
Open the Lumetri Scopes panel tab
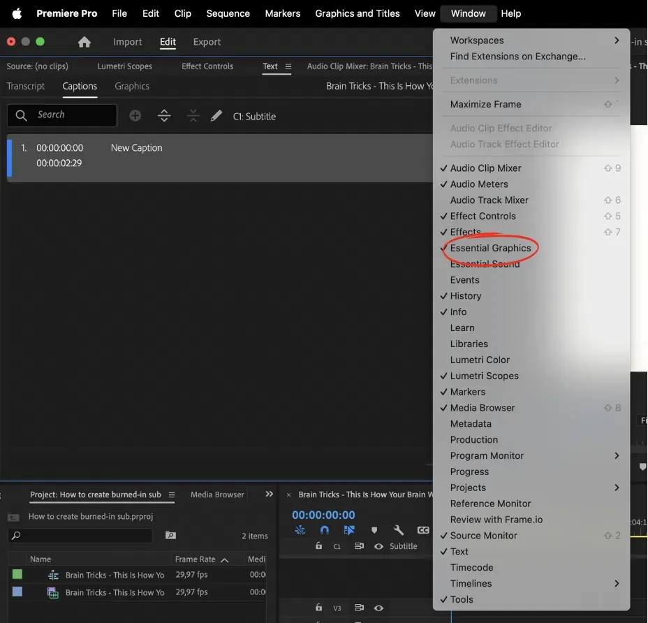[125, 66]
